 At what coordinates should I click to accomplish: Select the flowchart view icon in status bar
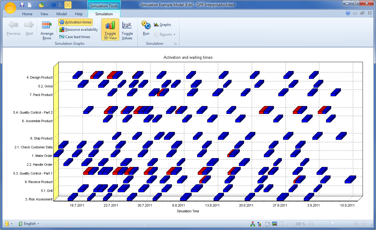coord(253,223)
